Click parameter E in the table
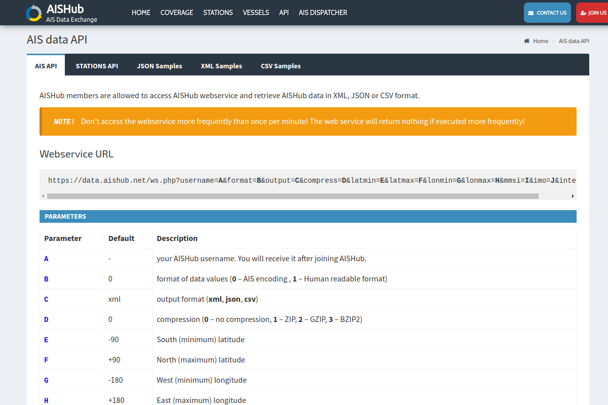Viewport: 608px width, 405px height. coord(46,340)
